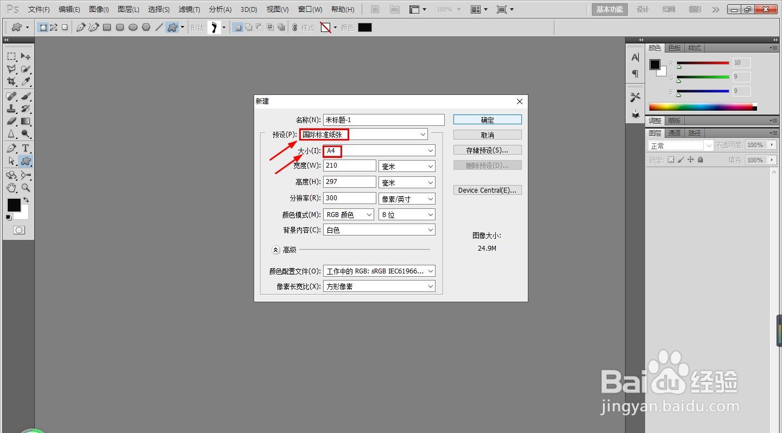Open the Size (大小) A4 dropdown
Screen dimensions: 782x433
tap(379, 150)
